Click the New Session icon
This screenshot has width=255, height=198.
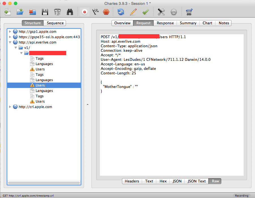pyautogui.click(x=7, y=12)
